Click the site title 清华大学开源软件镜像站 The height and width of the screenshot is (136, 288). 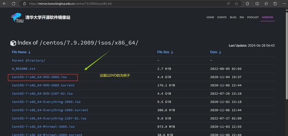[48, 17]
